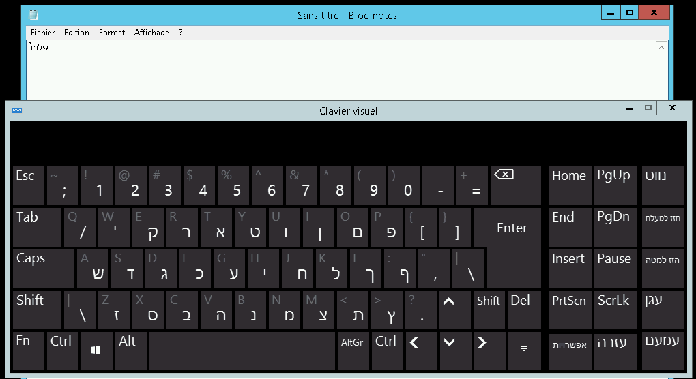Screen dimensions: 696x379
Task: Click the ת key labeled with <
Action: pyautogui.click(x=353, y=309)
